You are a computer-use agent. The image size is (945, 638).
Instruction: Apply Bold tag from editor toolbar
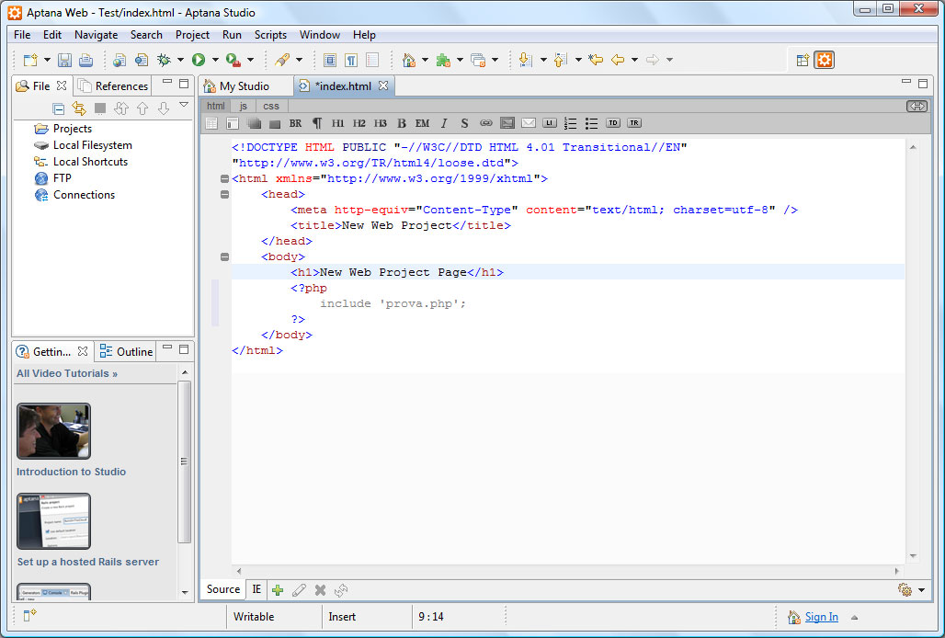tap(402, 123)
